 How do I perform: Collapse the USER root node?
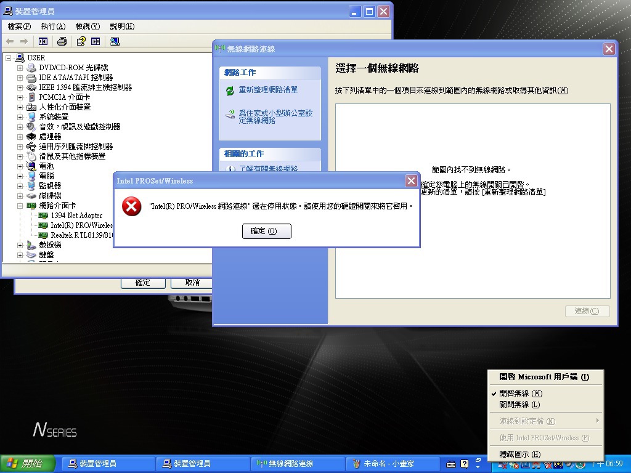(9, 58)
